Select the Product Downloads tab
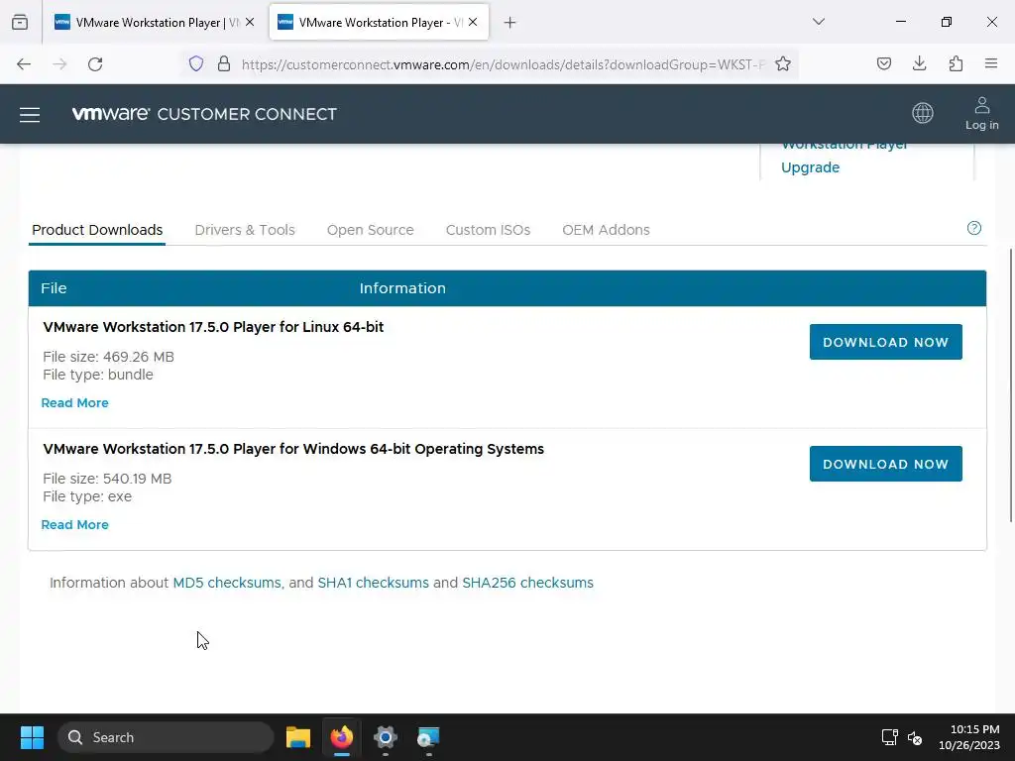1015x761 pixels. 97,230
